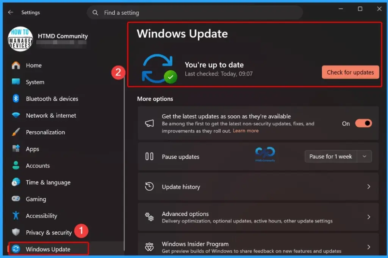Click the search magnifier icon
Image resolution: width=388 pixels, height=258 pixels.
coord(95,12)
